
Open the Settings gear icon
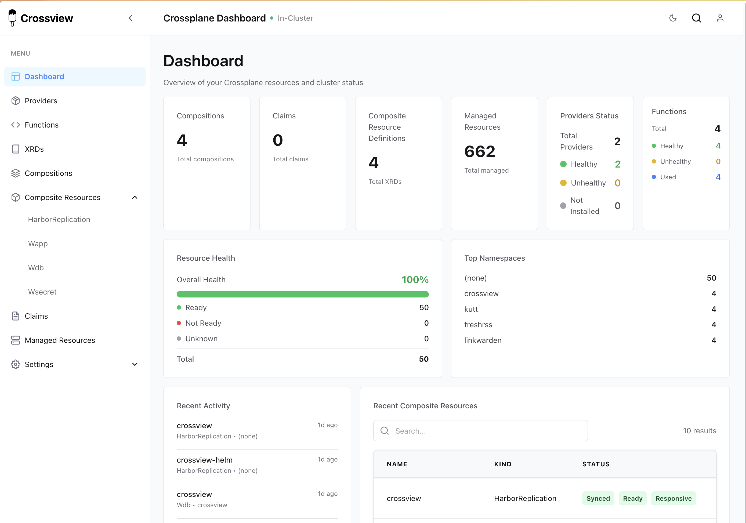point(16,364)
